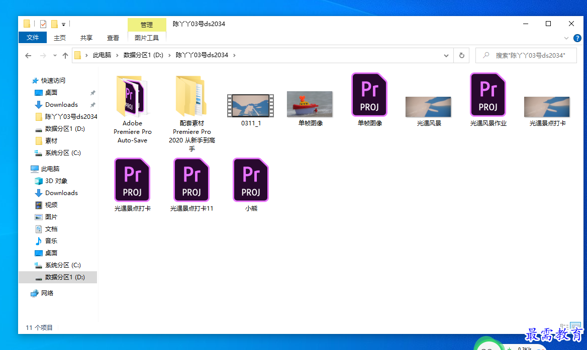Go forward with the forward arrow
The width and height of the screenshot is (587, 350).
pyautogui.click(x=43, y=55)
